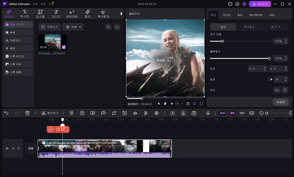294x177 pixels.
Task: Open the 녹화 record dropdown
Action: (x=73, y=27)
